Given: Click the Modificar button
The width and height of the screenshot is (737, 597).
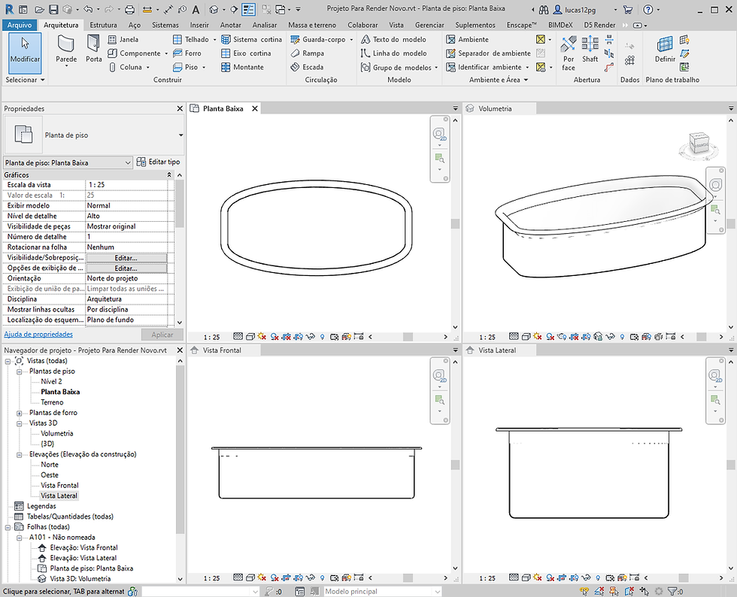Looking at the screenshot, I should point(25,53).
